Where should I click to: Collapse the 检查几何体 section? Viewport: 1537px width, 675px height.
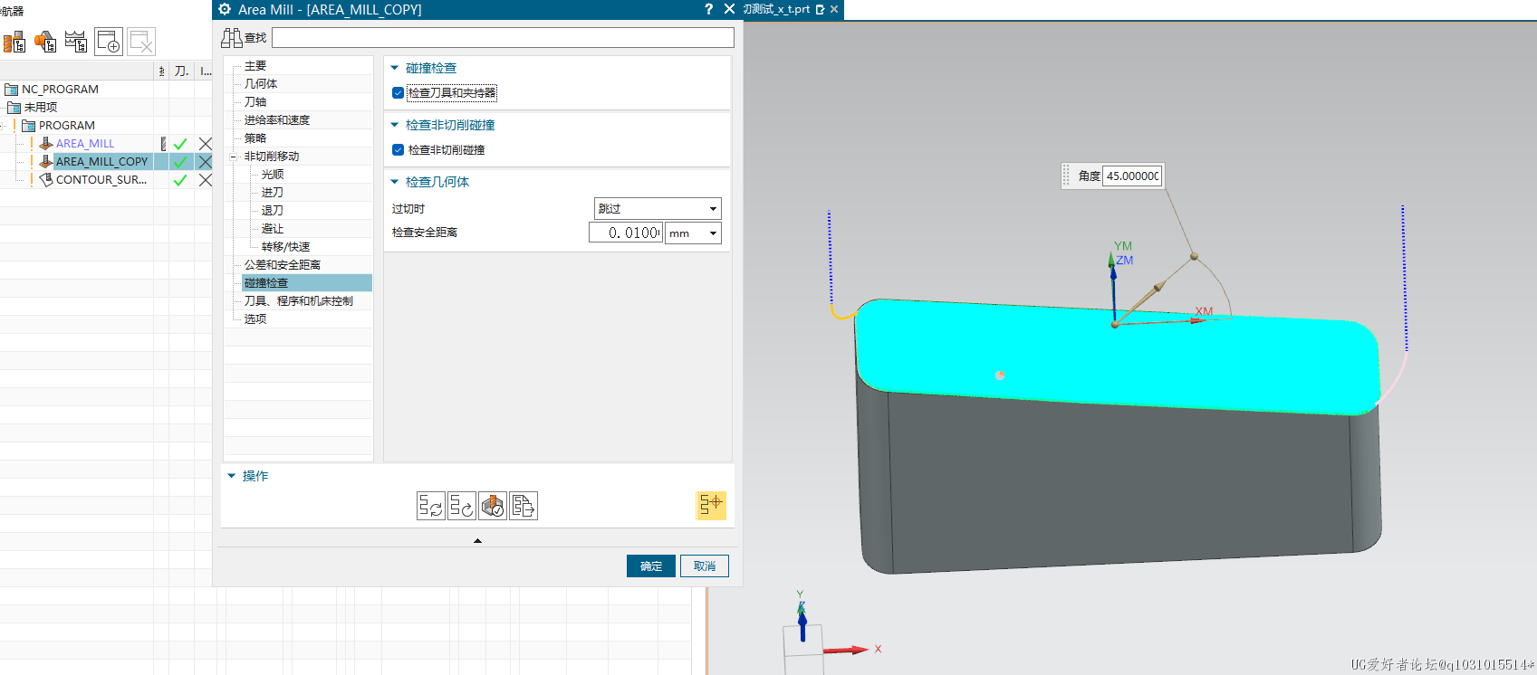(395, 182)
